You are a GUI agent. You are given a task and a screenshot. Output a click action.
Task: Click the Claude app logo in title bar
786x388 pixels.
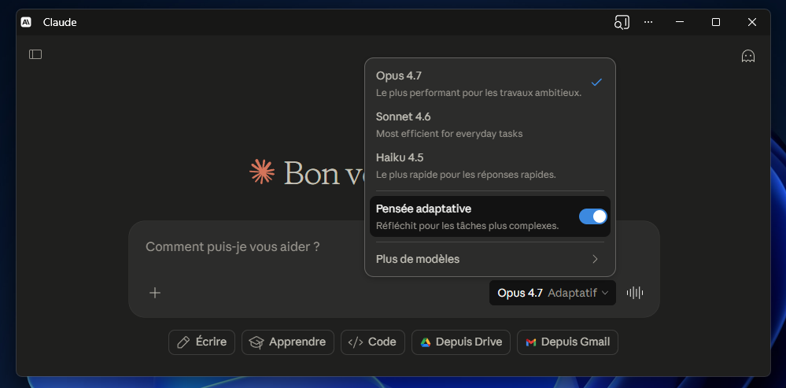(x=27, y=22)
